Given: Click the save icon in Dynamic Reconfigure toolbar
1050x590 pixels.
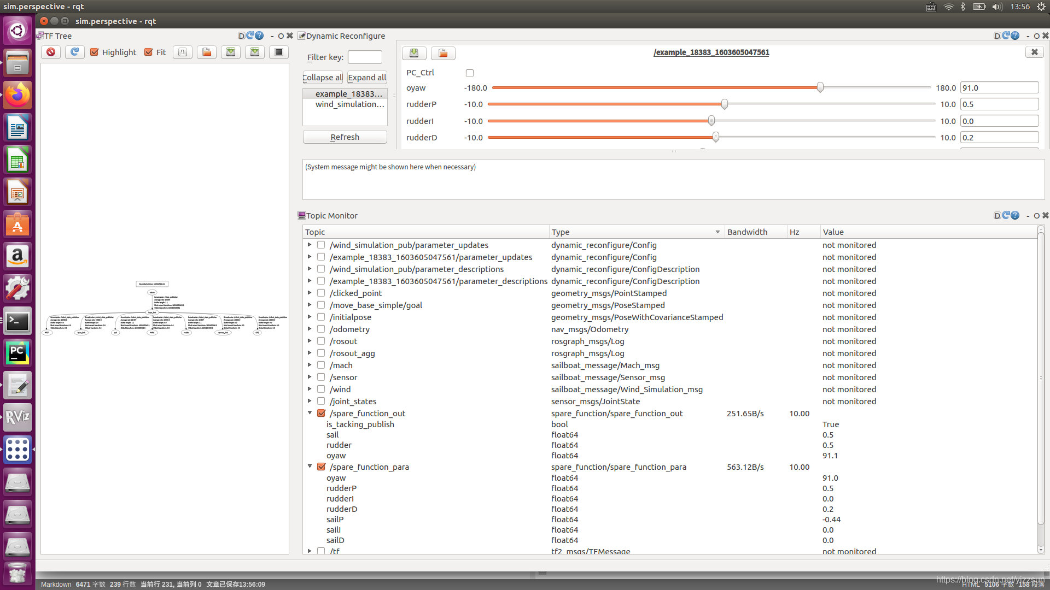Looking at the screenshot, I should click(413, 52).
